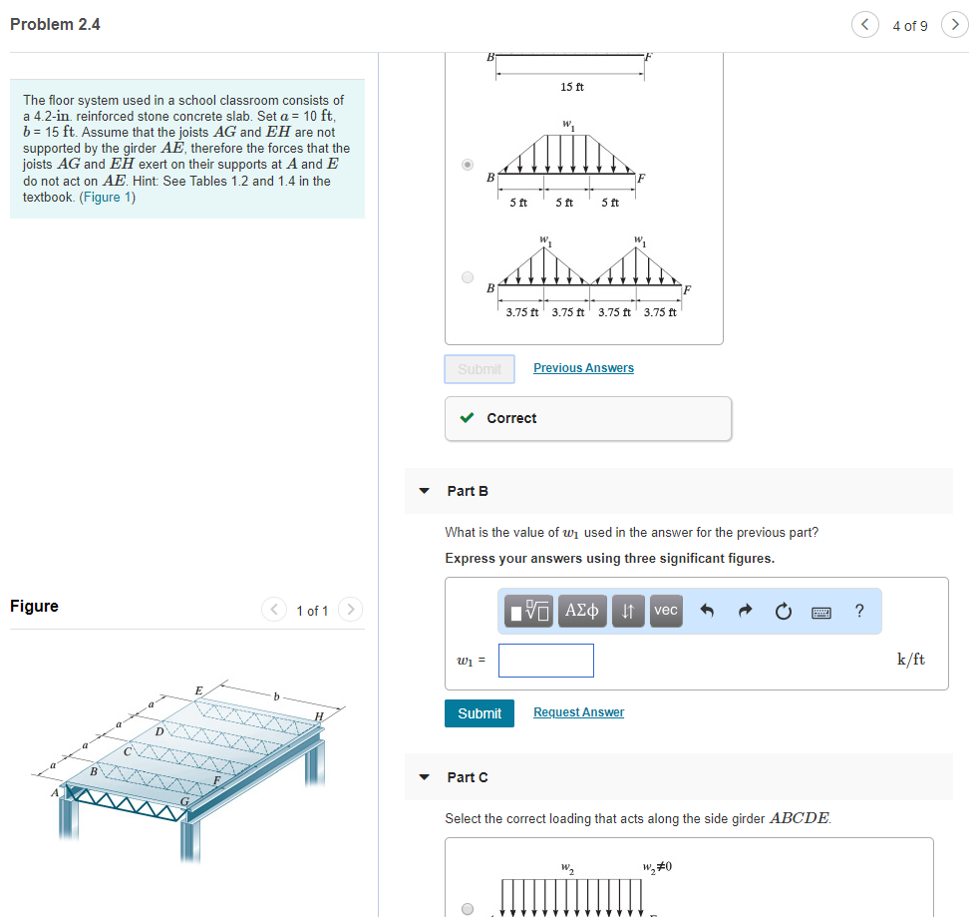
Task: Select the first Part C uniform w2 loading option
Action: [468, 909]
